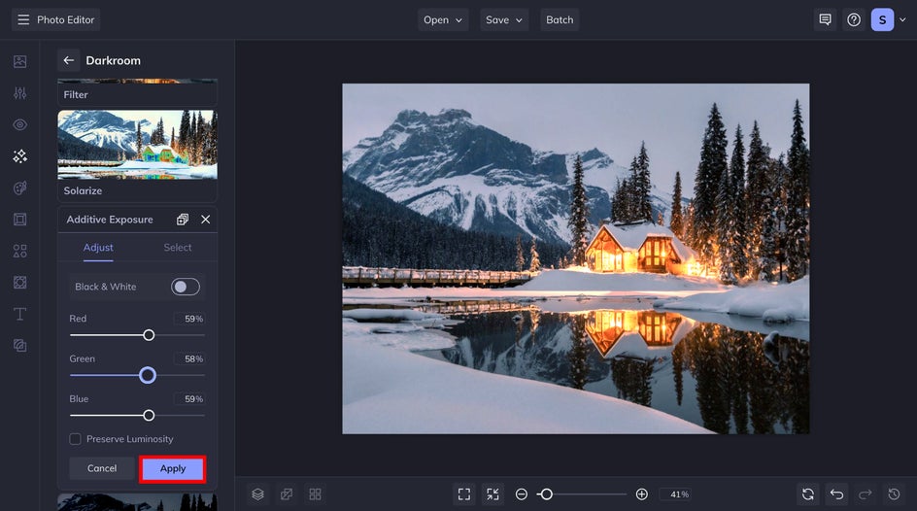Click the Undo arrow in bottom bar

pyautogui.click(x=836, y=494)
